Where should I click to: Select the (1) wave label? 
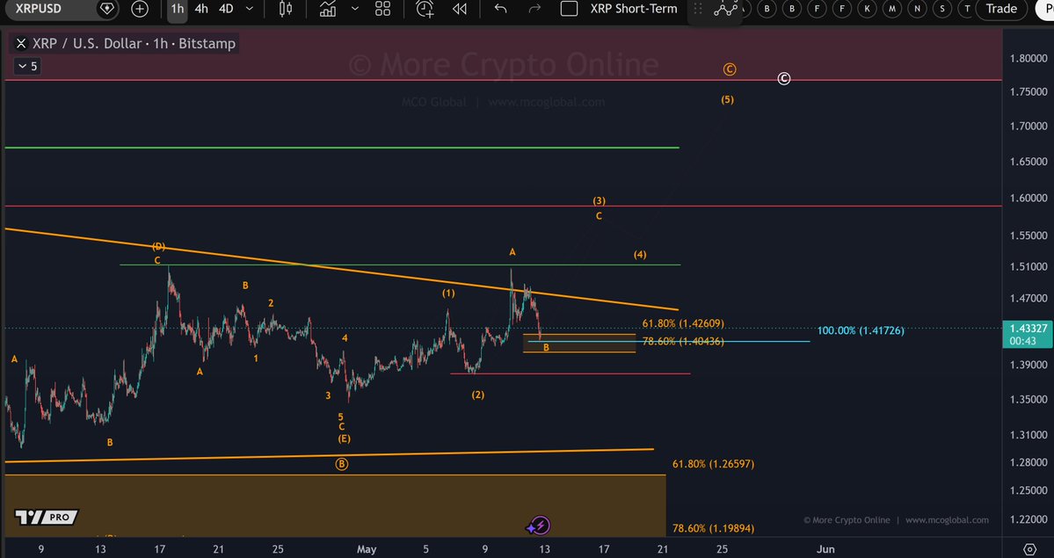pos(448,293)
